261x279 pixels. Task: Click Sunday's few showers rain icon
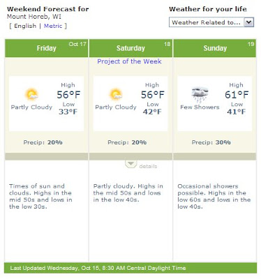200,95
